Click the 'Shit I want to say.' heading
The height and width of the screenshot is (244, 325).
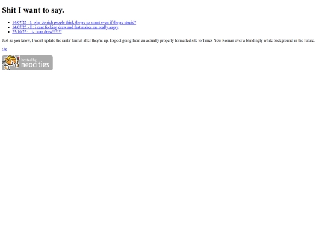click(x=33, y=10)
